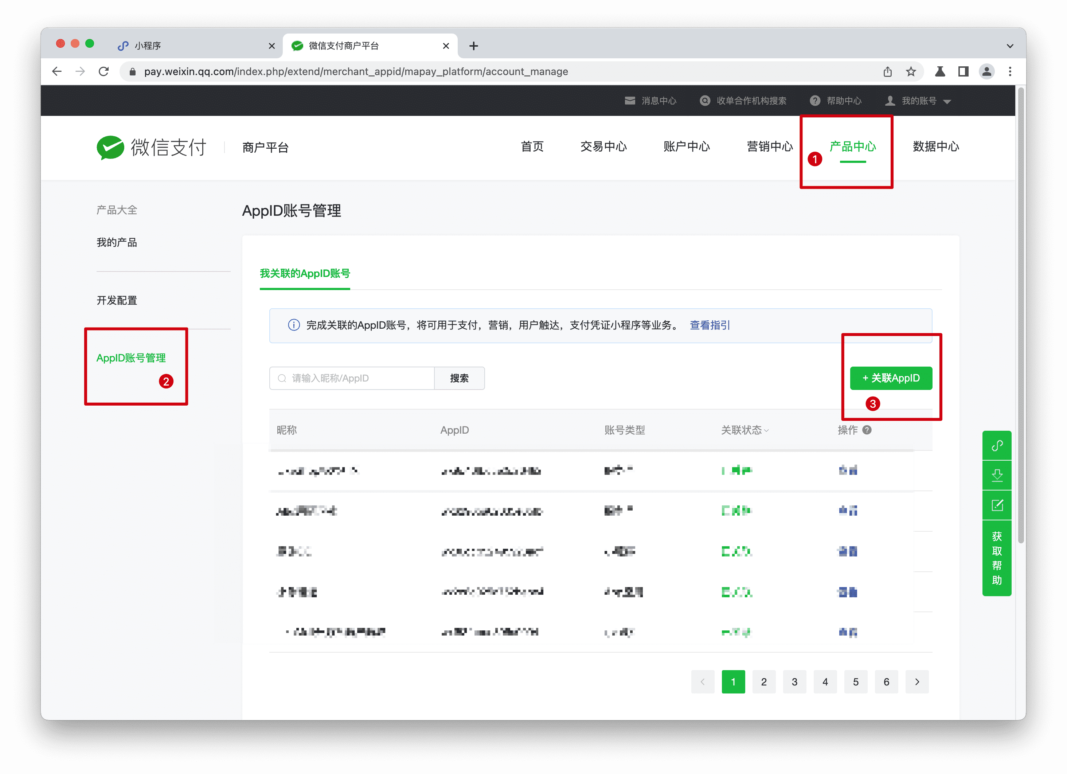
Task: Switch to the 我关联的AppID账号 tab
Action: [304, 273]
